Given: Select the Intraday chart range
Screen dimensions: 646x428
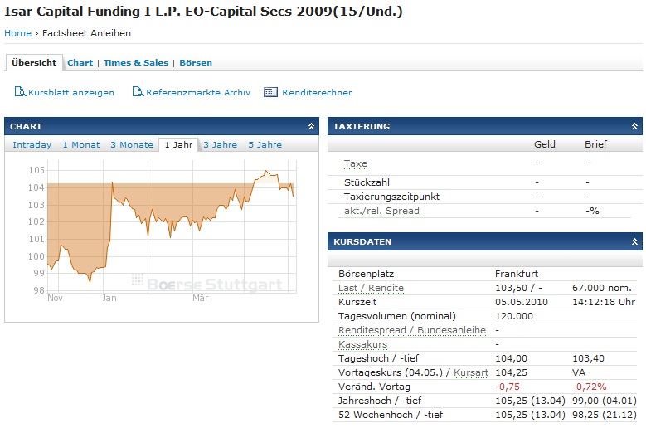Looking at the screenshot, I should (x=32, y=144).
